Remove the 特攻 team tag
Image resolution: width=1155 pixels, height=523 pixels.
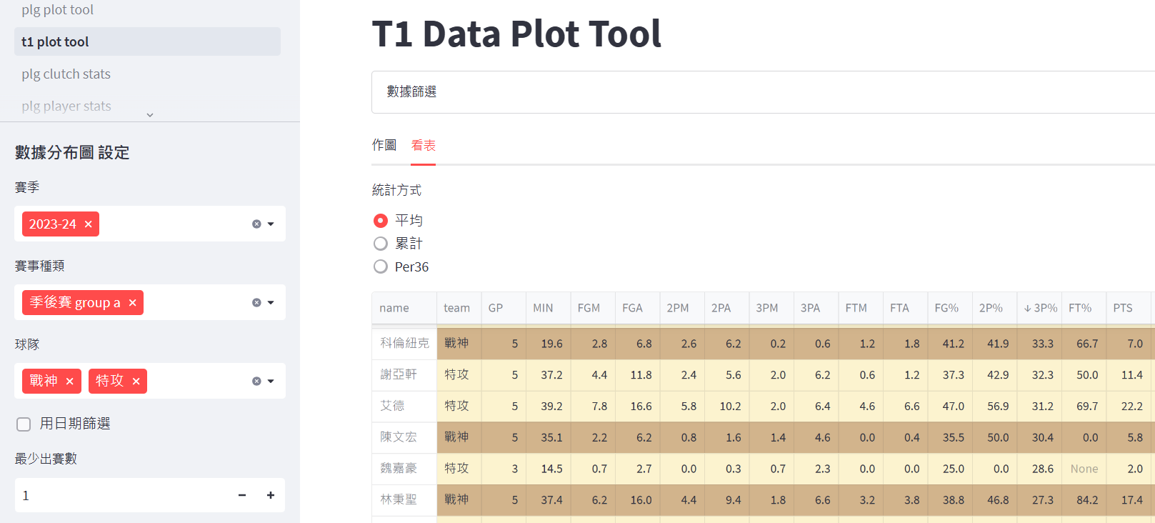point(136,382)
